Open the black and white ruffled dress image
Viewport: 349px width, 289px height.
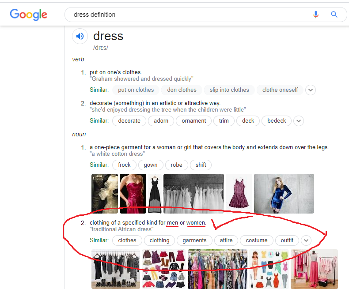point(105,194)
